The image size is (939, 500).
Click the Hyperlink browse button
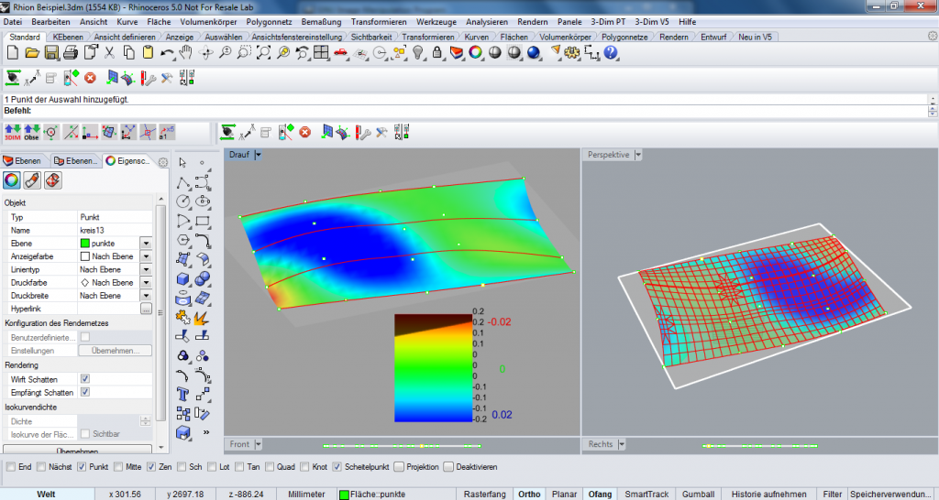[146, 310]
